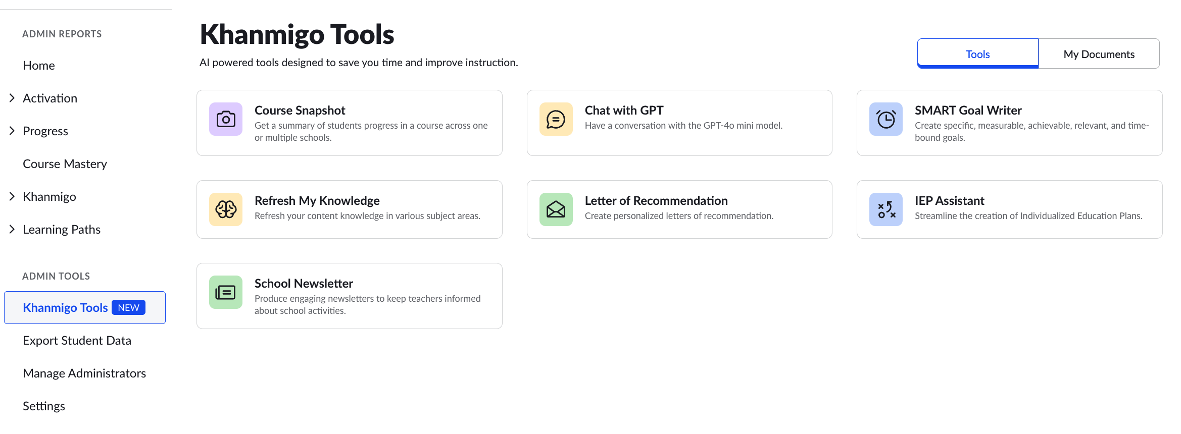This screenshot has width=1181, height=434.
Task: Switch to the My Documents tab
Action: (x=1099, y=53)
